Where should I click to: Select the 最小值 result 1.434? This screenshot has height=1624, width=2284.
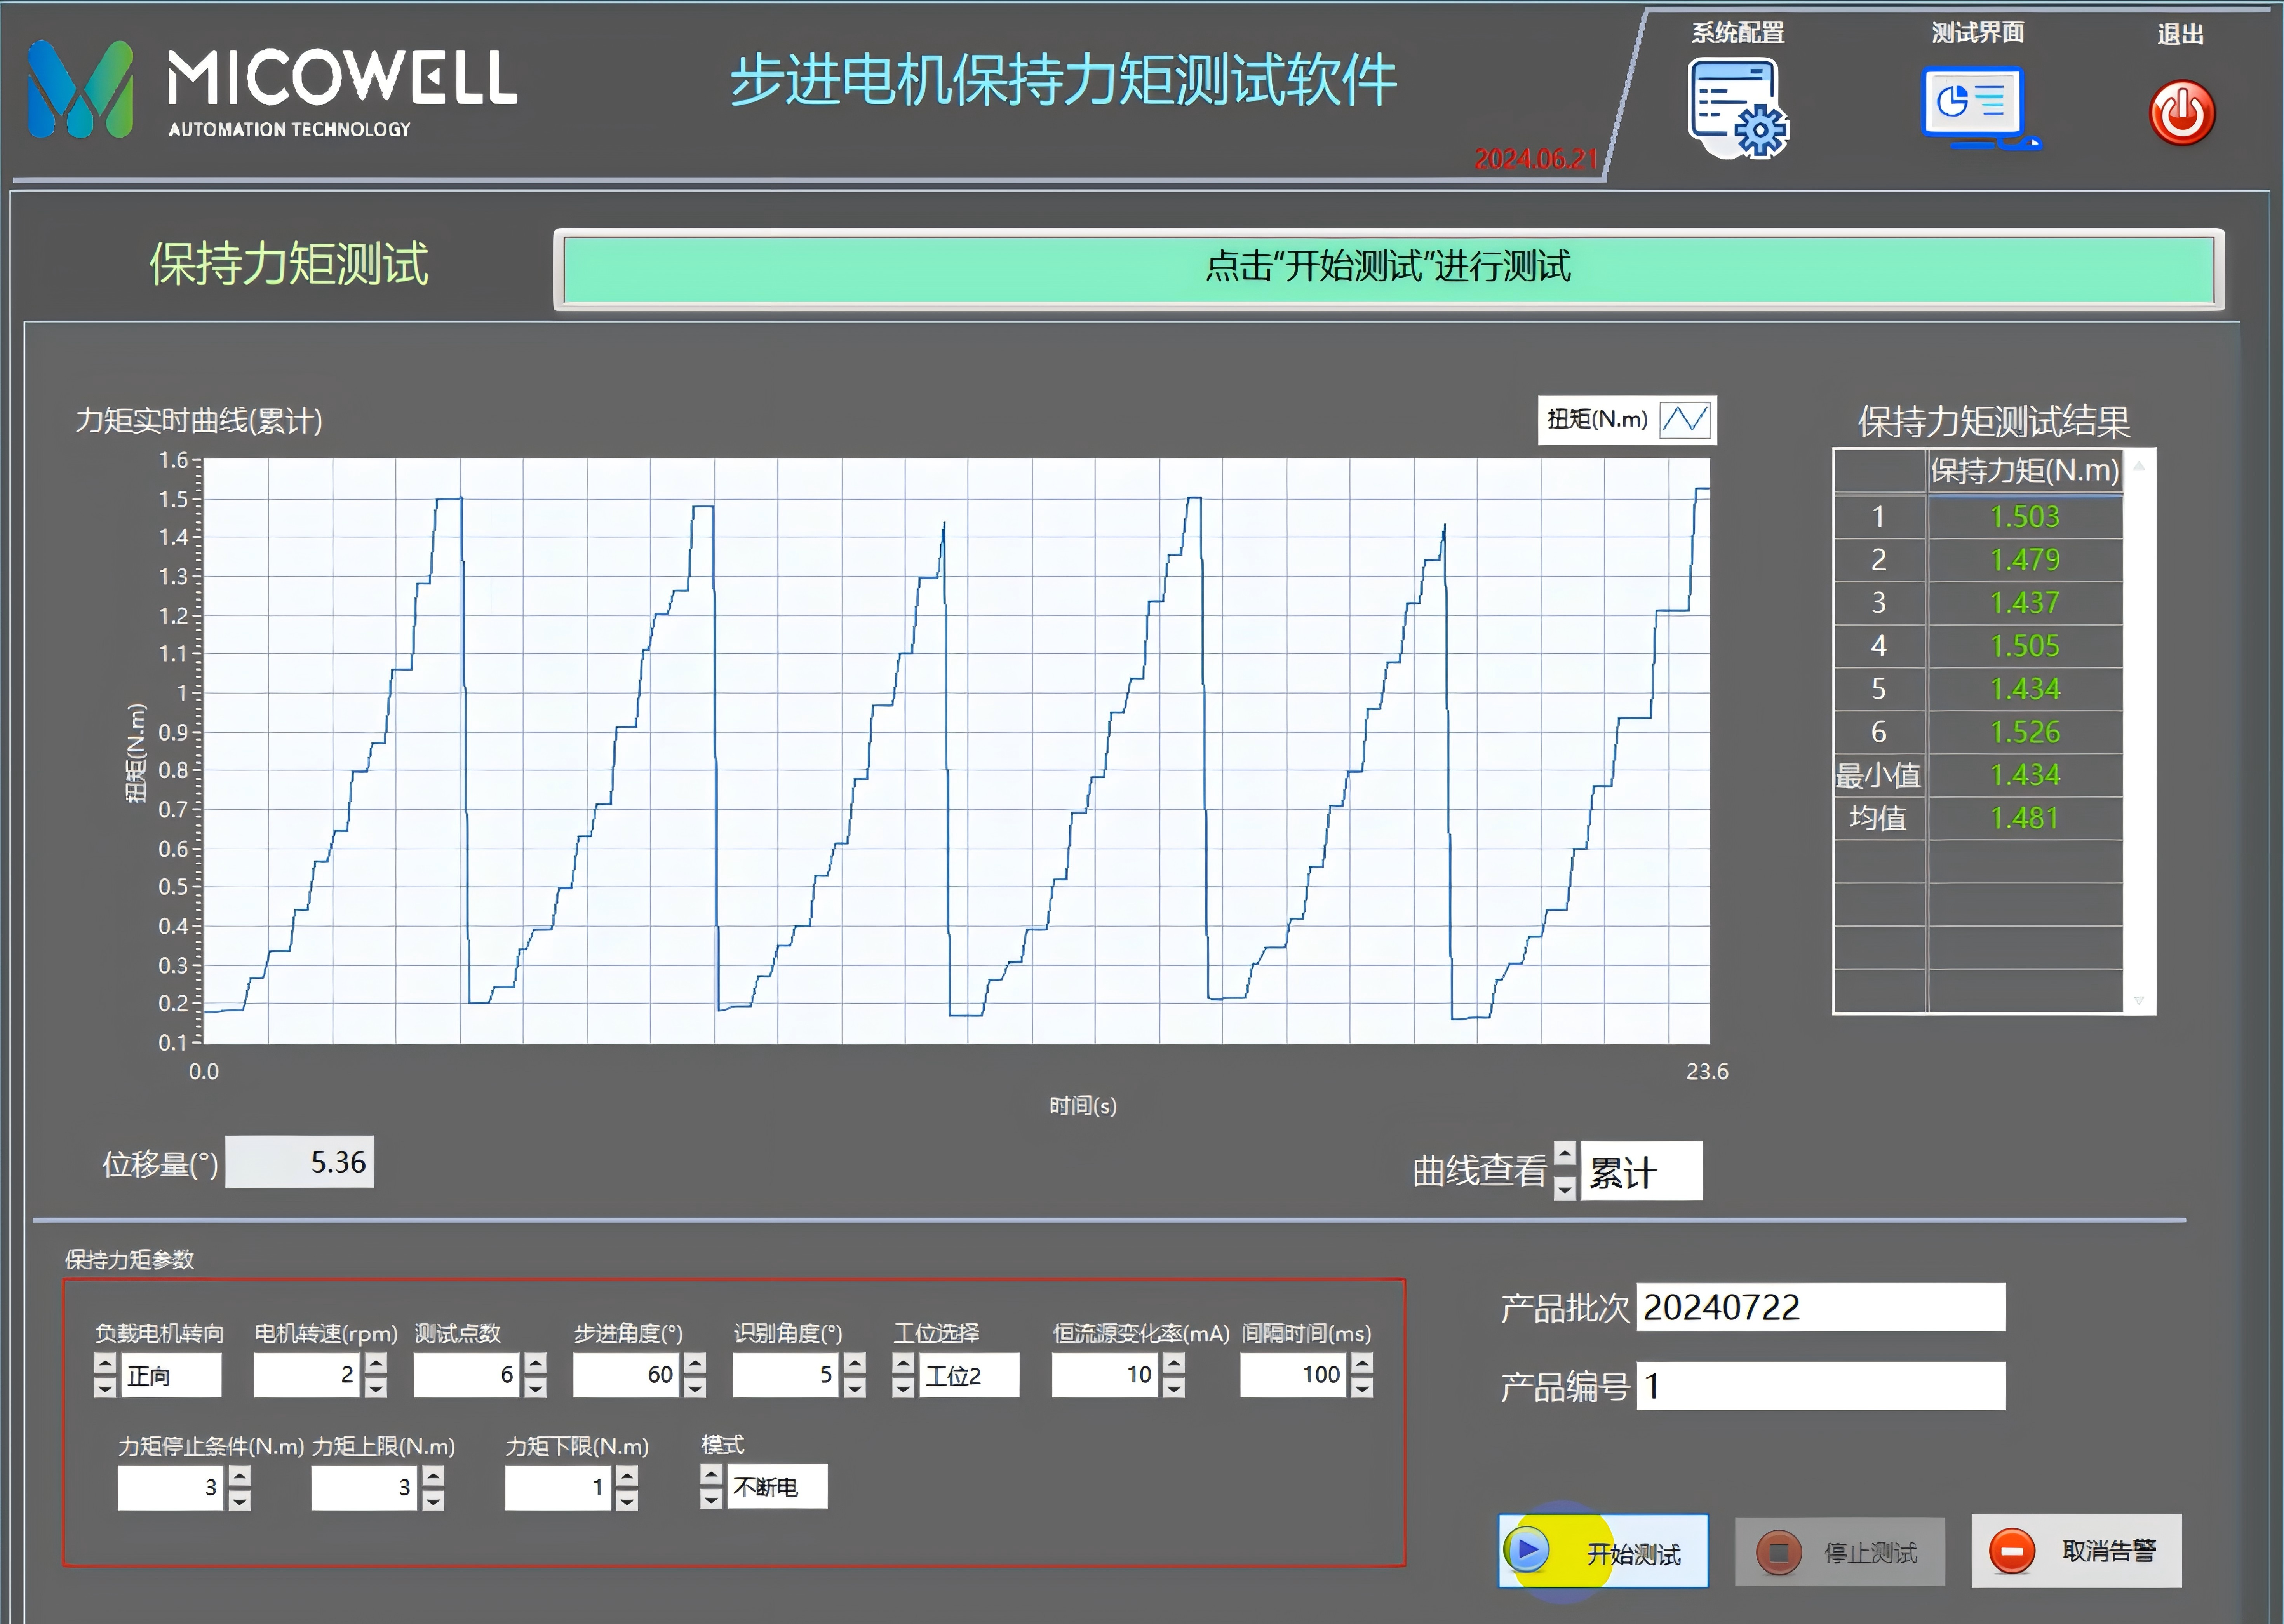tap(2025, 775)
